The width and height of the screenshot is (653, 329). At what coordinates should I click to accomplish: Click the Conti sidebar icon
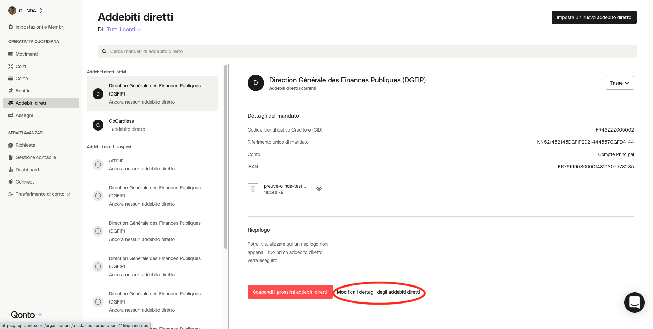coord(11,66)
